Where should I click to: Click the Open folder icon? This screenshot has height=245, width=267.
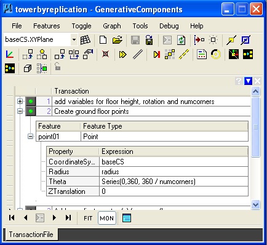point(117,40)
